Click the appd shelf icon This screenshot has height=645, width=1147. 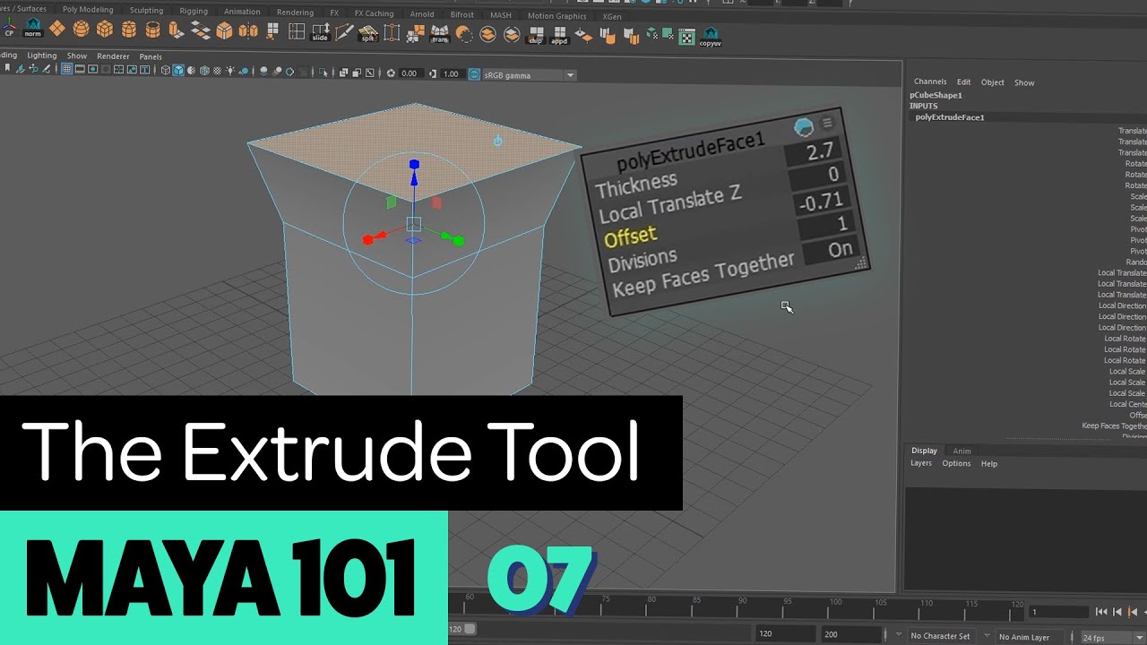559,35
